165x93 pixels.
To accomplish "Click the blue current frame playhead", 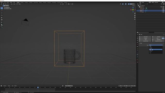I will [x=38, y=87].
